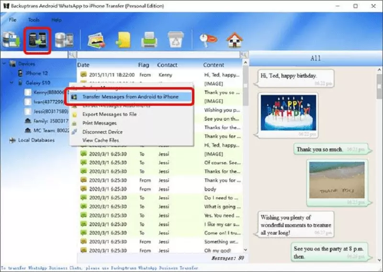Select iPhone 12 in device tree
383x272 pixels.
[x=37, y=73]
